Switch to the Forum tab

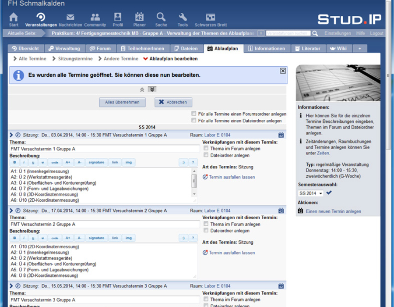[101, 49]
